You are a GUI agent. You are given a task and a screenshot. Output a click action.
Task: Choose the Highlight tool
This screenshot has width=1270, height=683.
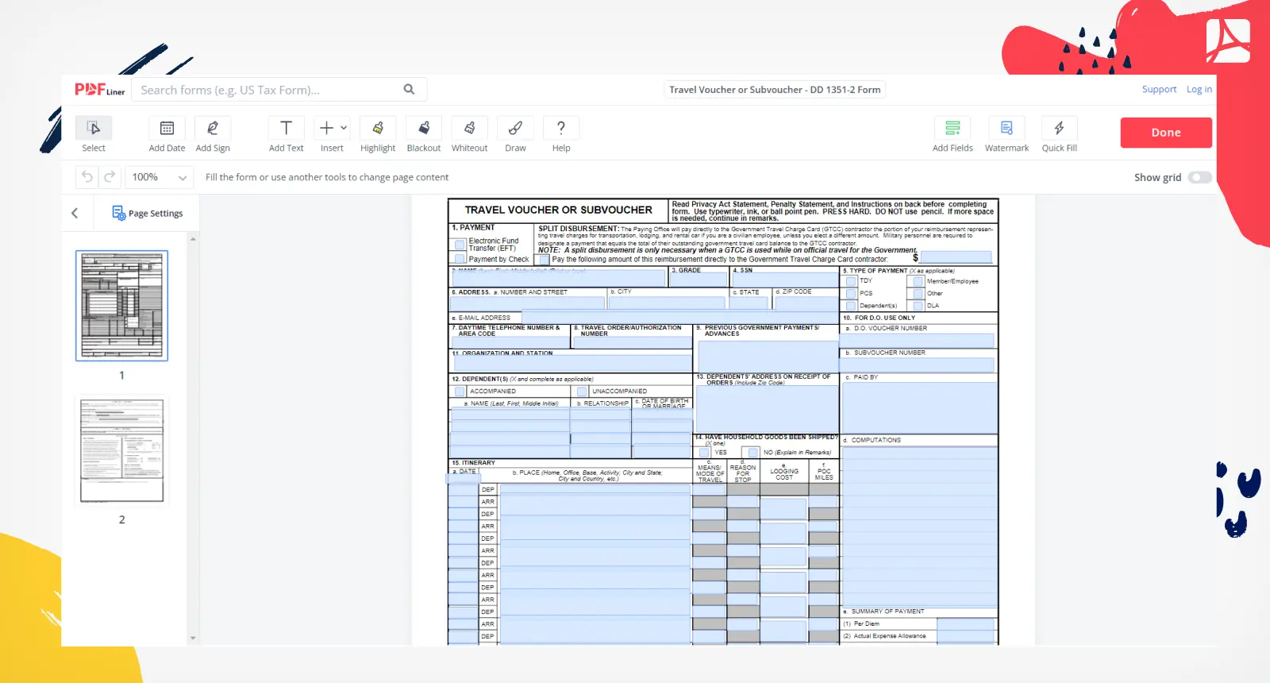click(x=378, y=129)
